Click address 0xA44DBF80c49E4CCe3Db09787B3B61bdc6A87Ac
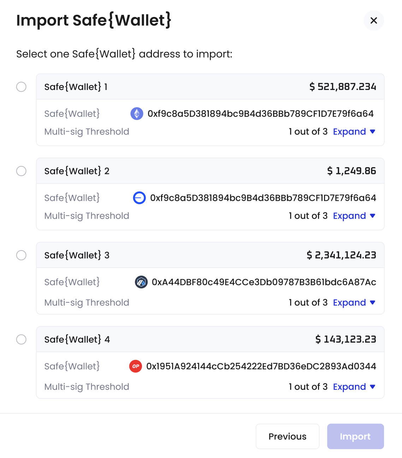The image size is (402, 458). point(264,282)
